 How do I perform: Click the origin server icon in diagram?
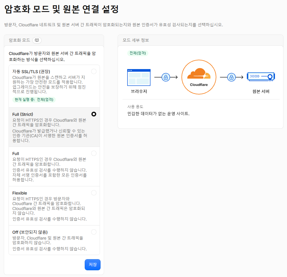(261, 77)
